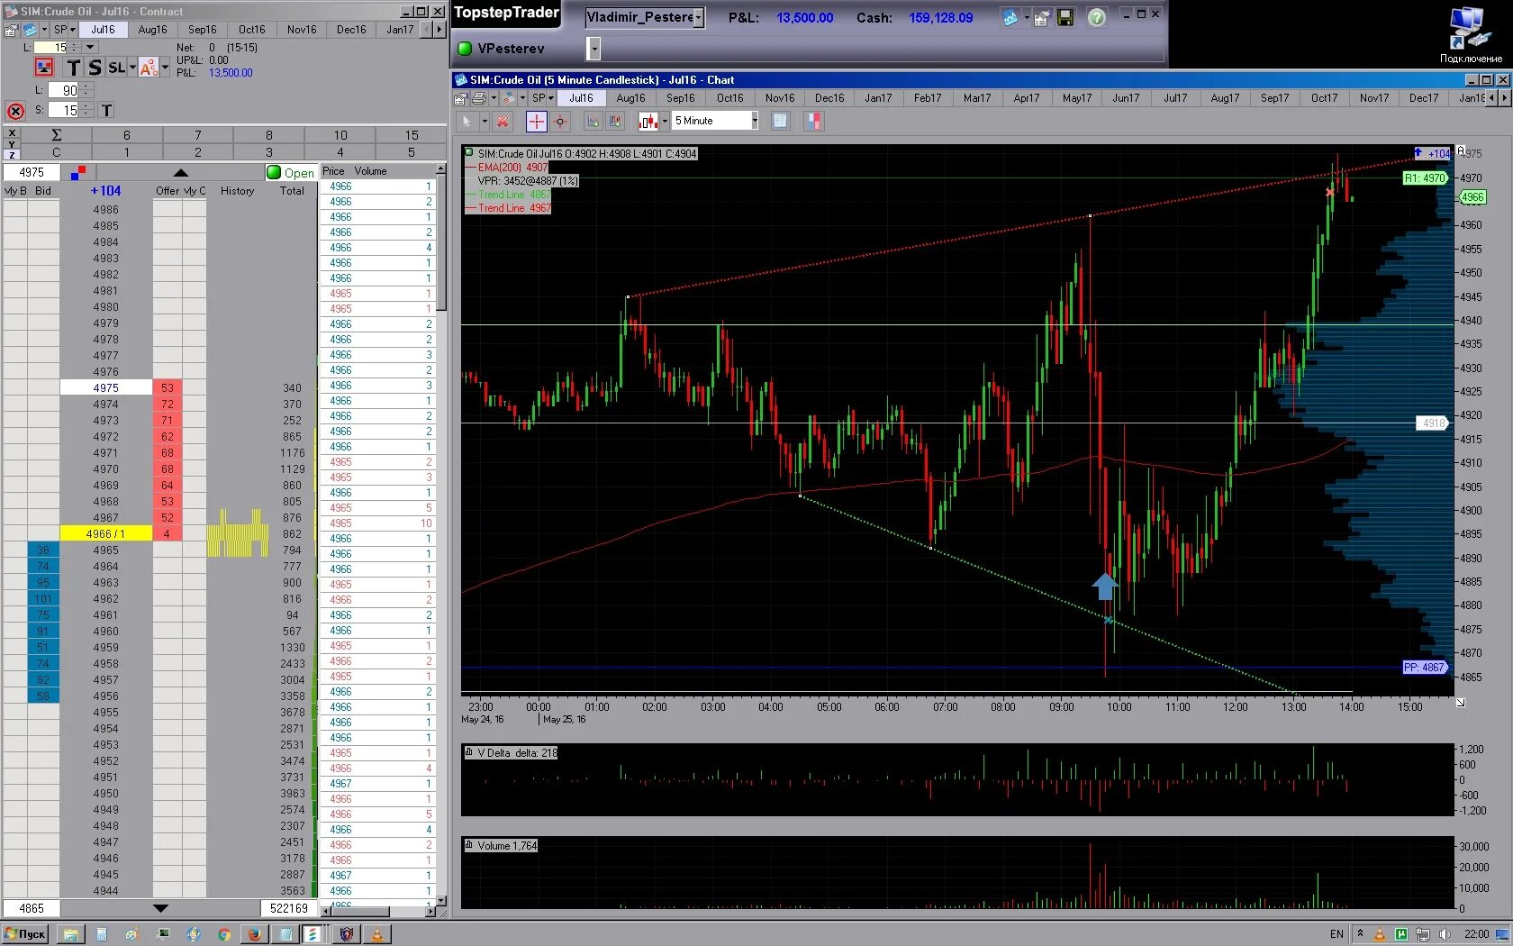Click down arrow at ladder bottom
1513x946 pixels.
click(x=160, y=908)
